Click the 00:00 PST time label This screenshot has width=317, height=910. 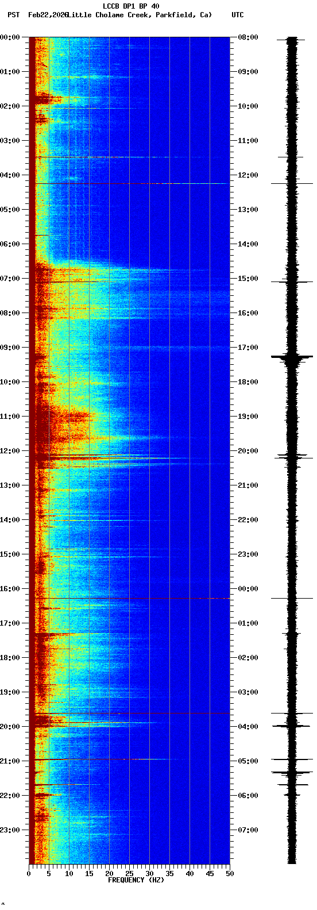[x=10, y=37]
